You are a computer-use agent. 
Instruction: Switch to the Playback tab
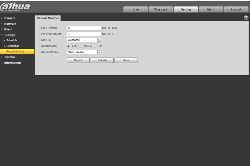click(161, 9)
